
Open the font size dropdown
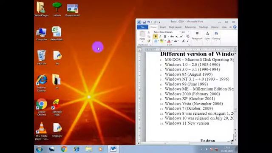pyautogui.click(x=189, y=32)
